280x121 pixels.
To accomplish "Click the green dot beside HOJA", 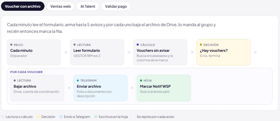I will click(x=141, y=80).
